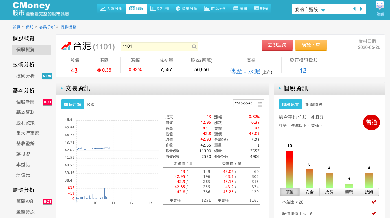The width and height of the screenshot is (390, 218).
Task: Click 立即追蹤 button
Action: click(x=277, y=45)
